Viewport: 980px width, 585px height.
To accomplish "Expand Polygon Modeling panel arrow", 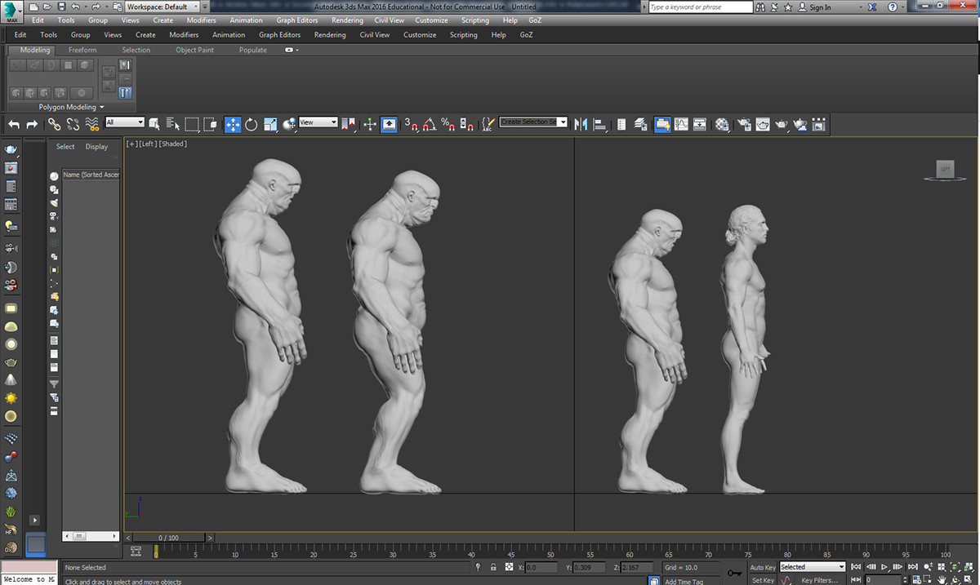I will point(102,107).
